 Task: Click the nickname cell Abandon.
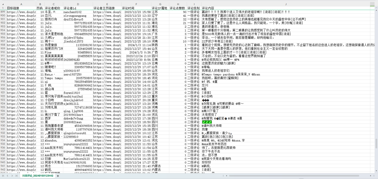point(54,140)
